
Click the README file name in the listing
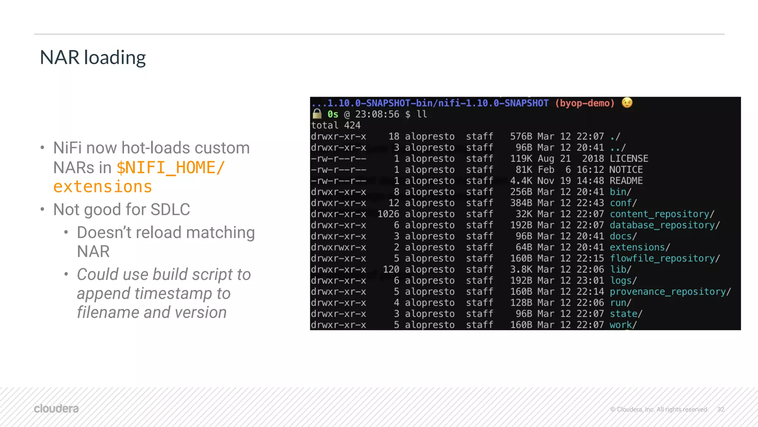pyautogui.click(x=626, y=181)
